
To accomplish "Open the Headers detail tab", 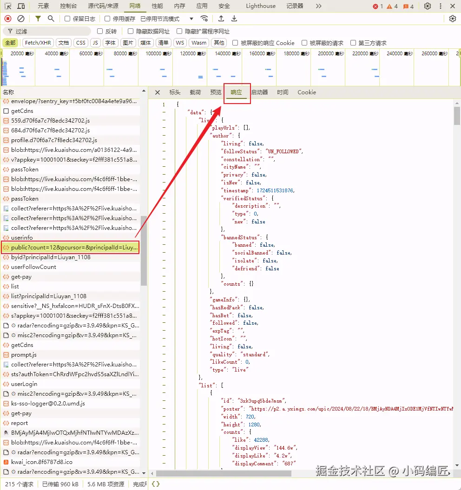I will [x=175, y=92].
